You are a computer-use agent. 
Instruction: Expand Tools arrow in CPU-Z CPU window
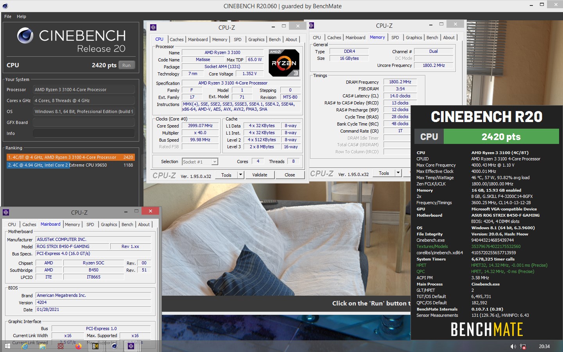click(x=241, y=175)
